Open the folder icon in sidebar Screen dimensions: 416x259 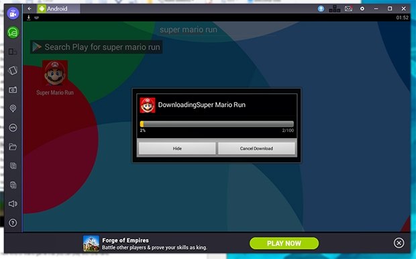13,146
